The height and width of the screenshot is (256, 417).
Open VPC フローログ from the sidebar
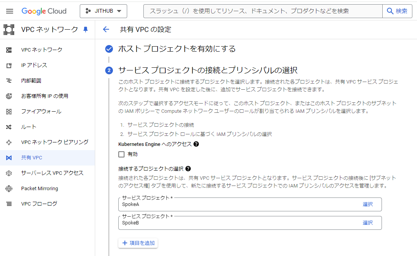coord(39,204)
